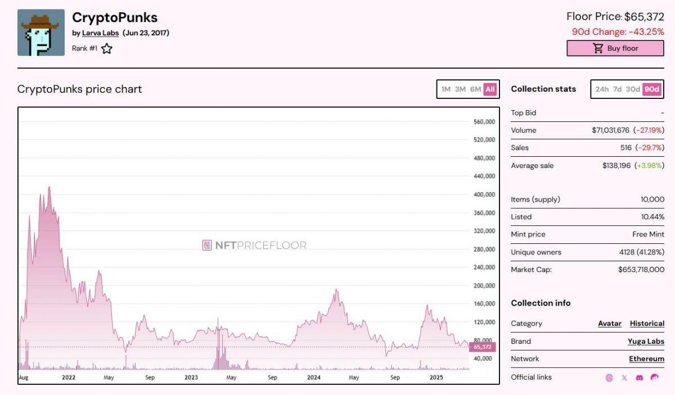The width and height of the screenshot is (675, 395).
Task: Click the CryptoPunks collection title
Action: click(115, 17)
